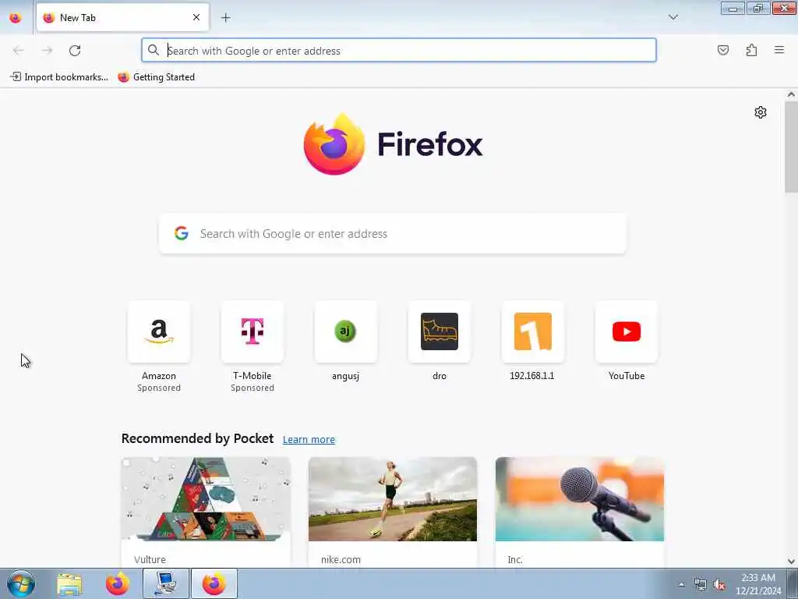Open Getting Started bookmark

tap(156, 77)
